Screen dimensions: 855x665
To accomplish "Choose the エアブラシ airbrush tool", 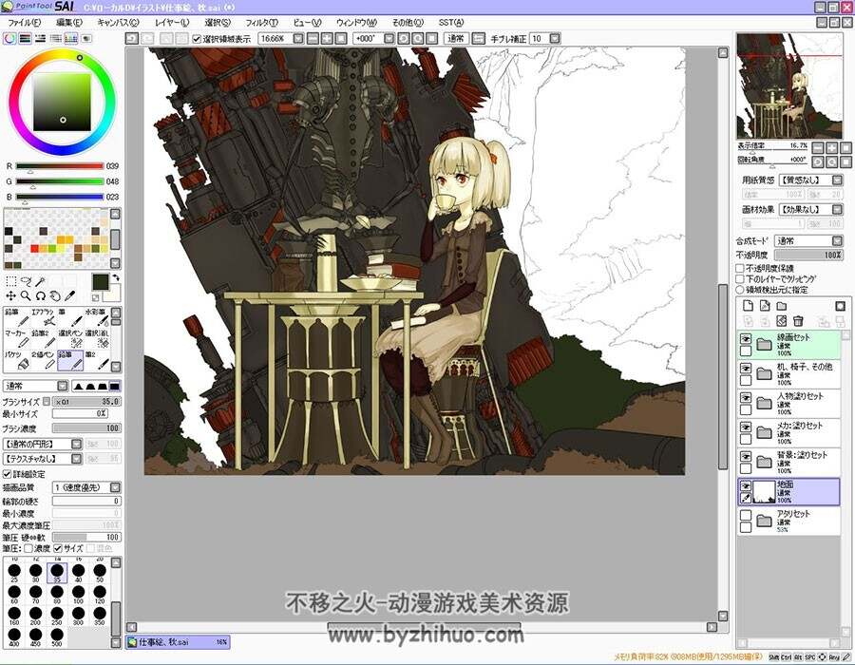I will [x=44, y=318].
